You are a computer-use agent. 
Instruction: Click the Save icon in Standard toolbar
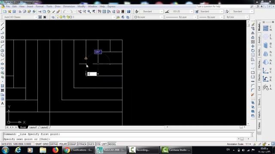pos(14,12)
